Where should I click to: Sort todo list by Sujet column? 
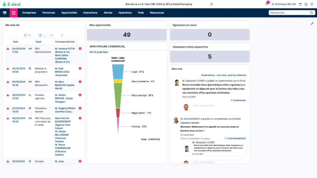(x=38, y=42)
